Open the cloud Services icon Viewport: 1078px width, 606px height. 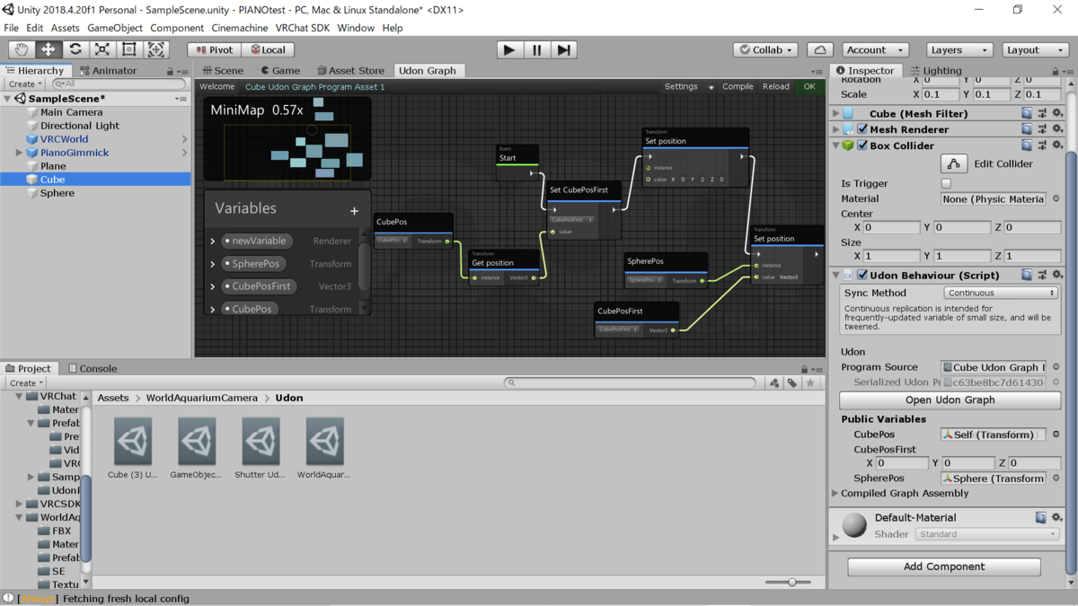(x=820, y=50)
